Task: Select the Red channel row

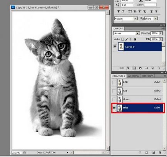Action: [x=137, y=91]
